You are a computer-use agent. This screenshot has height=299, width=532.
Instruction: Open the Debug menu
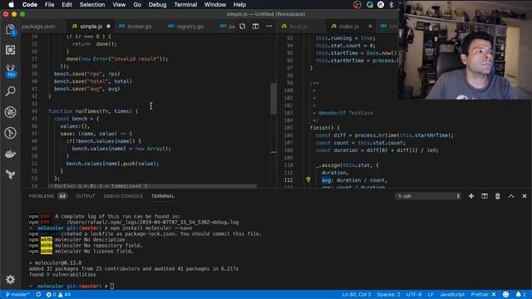pos(157,5)
